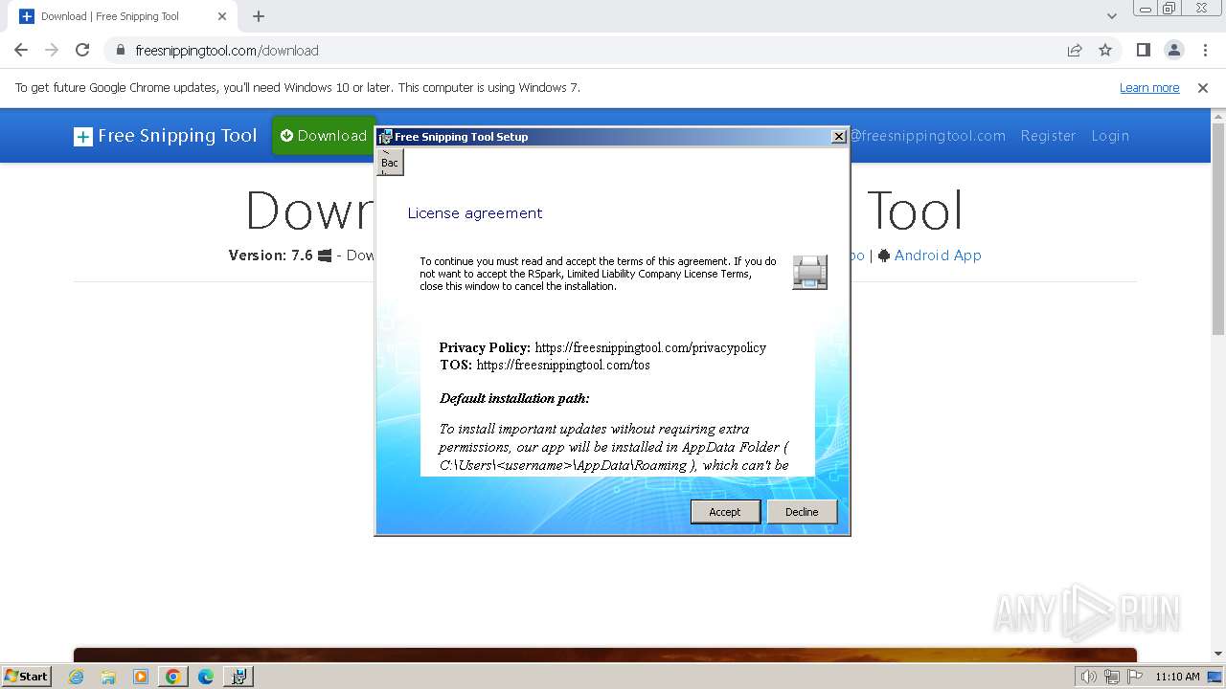Open Chrome three-dot menu
This screenshot has height=689, width=1226.
click(1204, 51)
